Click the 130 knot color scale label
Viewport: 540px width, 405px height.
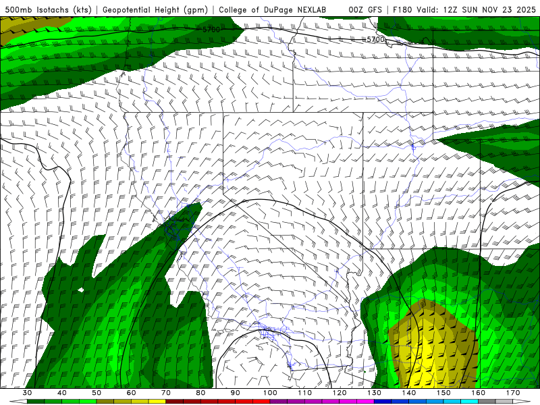point(374,393)
